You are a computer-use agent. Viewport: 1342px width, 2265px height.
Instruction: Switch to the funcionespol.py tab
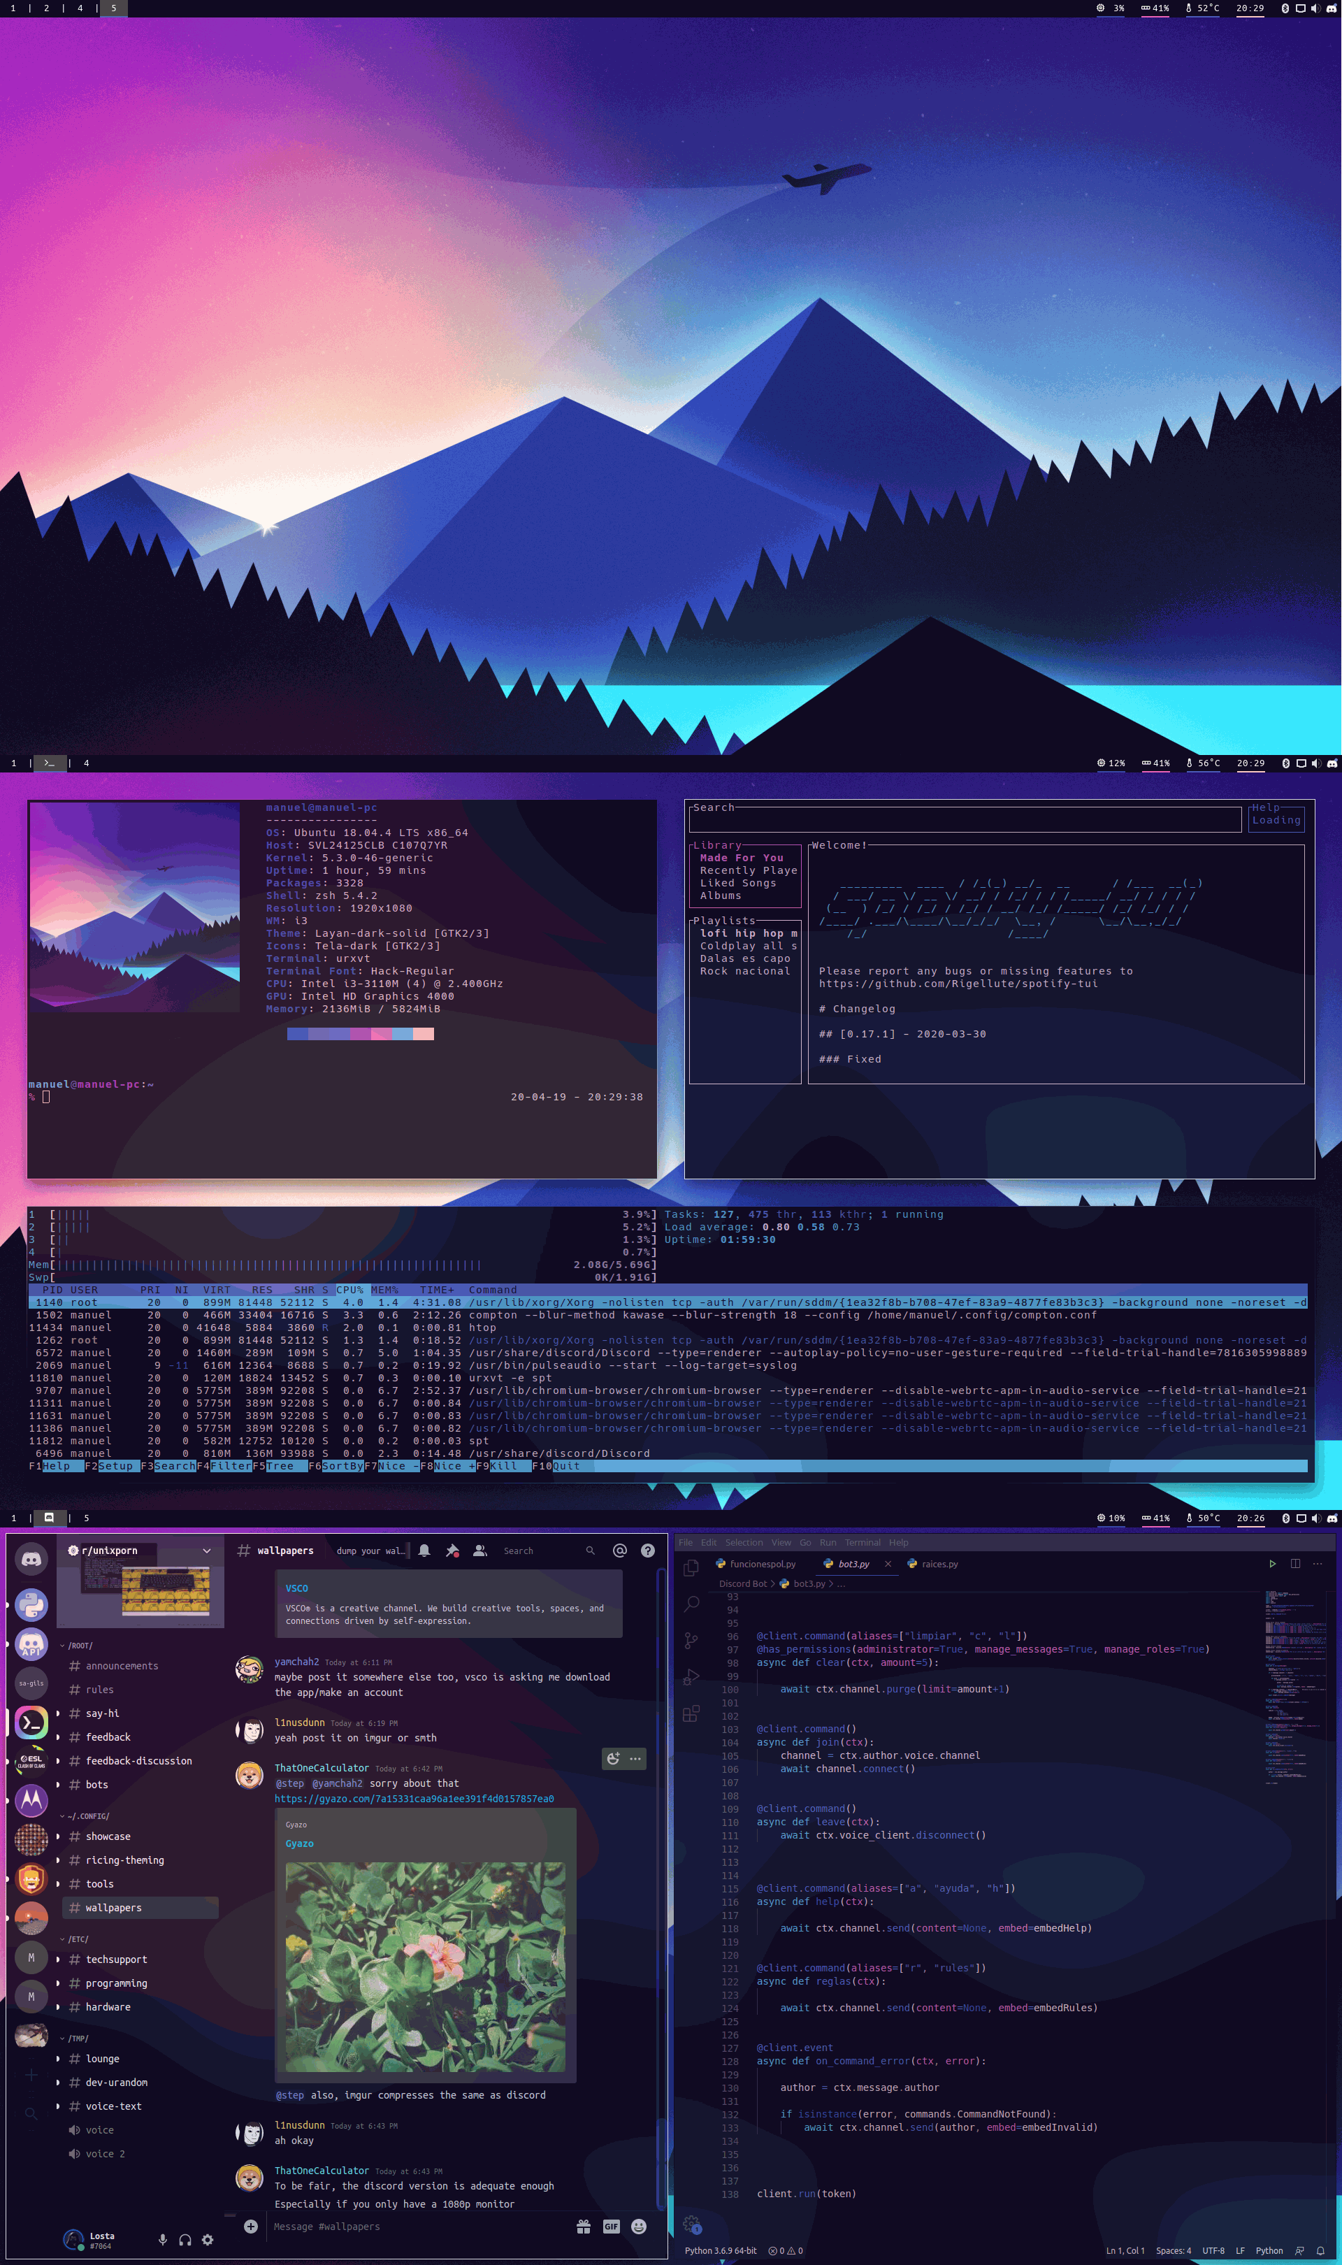coord(756,1565)
